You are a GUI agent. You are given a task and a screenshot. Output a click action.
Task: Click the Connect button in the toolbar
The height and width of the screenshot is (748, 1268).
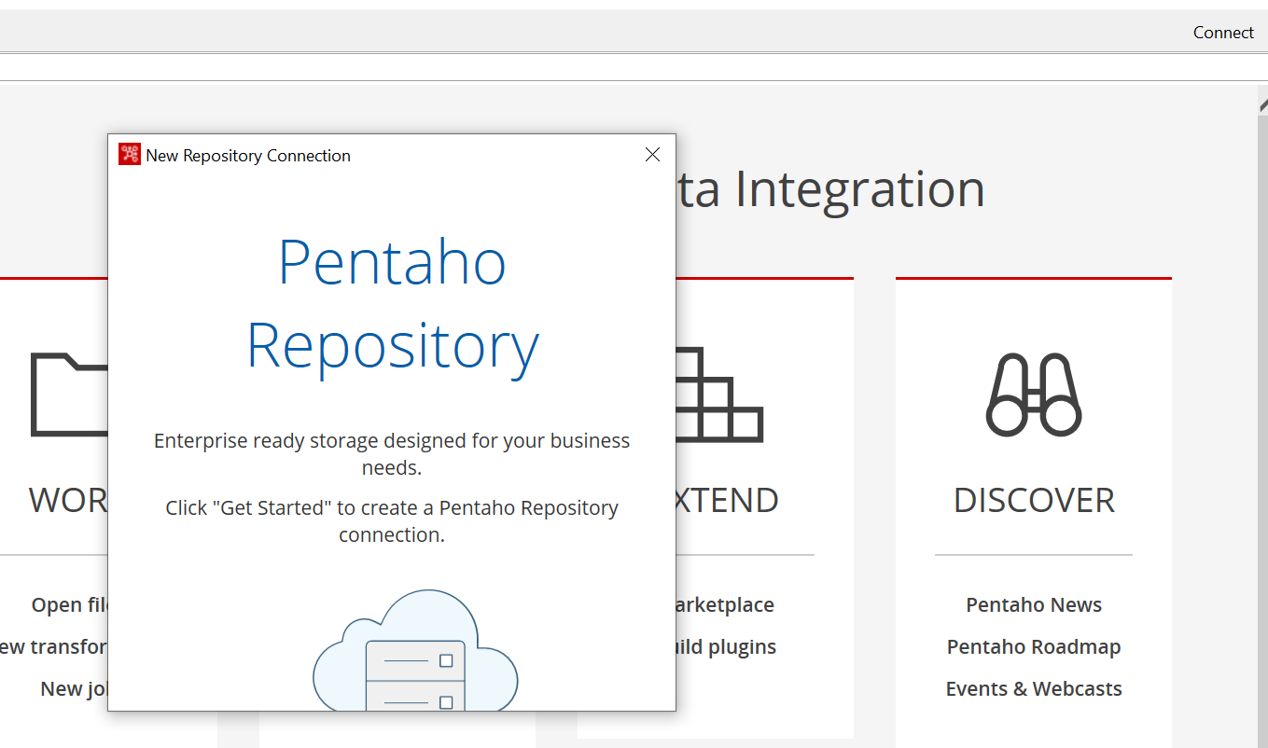(x=1223, y=33)
